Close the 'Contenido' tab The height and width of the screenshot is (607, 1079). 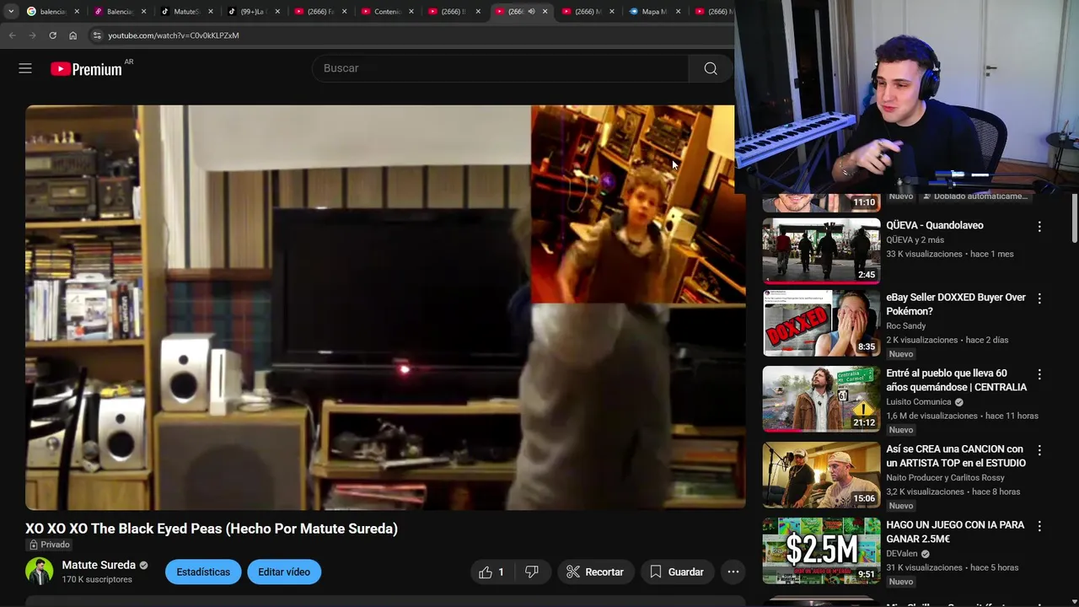[x=412, y=12]
